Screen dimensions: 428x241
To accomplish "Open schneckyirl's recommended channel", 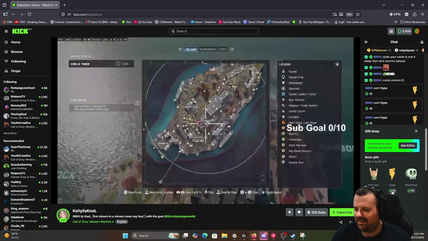I will click(25, 192).
